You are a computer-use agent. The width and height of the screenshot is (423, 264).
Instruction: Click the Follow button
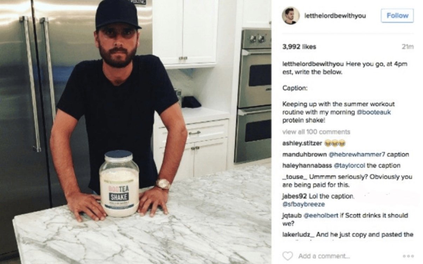click(397, 16)
